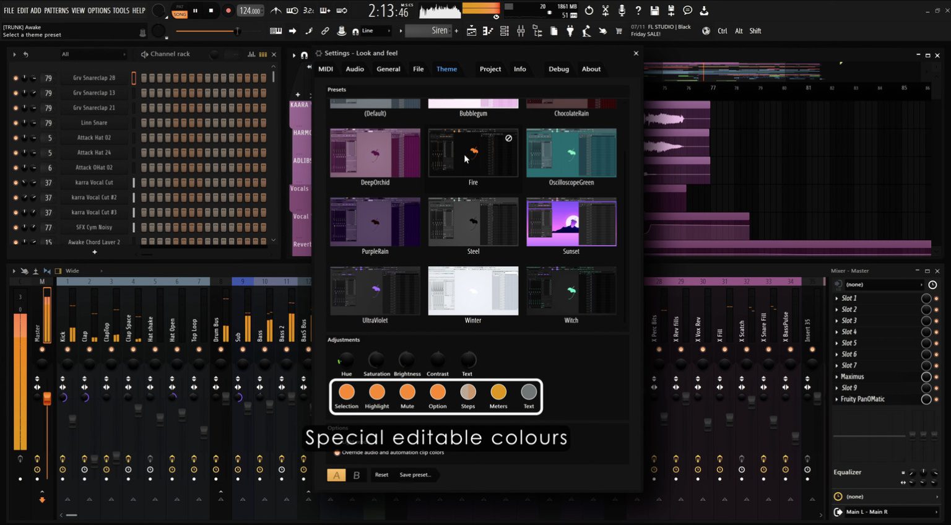Click the Contrast adjustment knob
Screen dimensions: 951x525
(437, 360)
